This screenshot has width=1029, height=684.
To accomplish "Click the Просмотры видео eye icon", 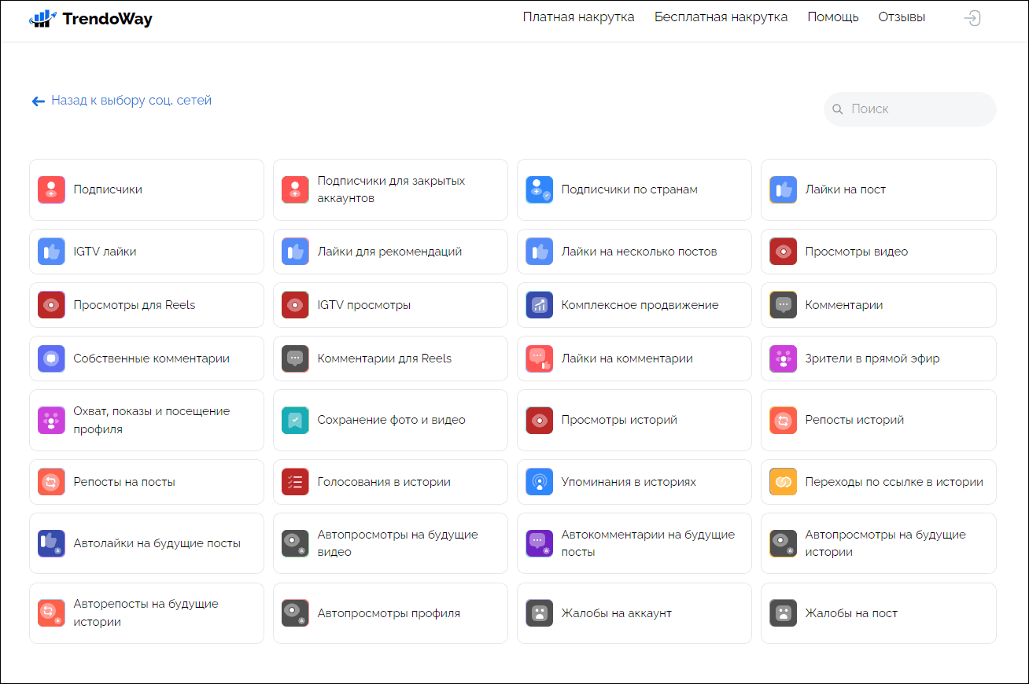I will pyautogui.click(x=783, y=252).
